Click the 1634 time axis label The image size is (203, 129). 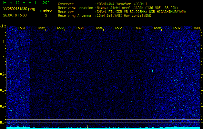click(x=80, y=28)
